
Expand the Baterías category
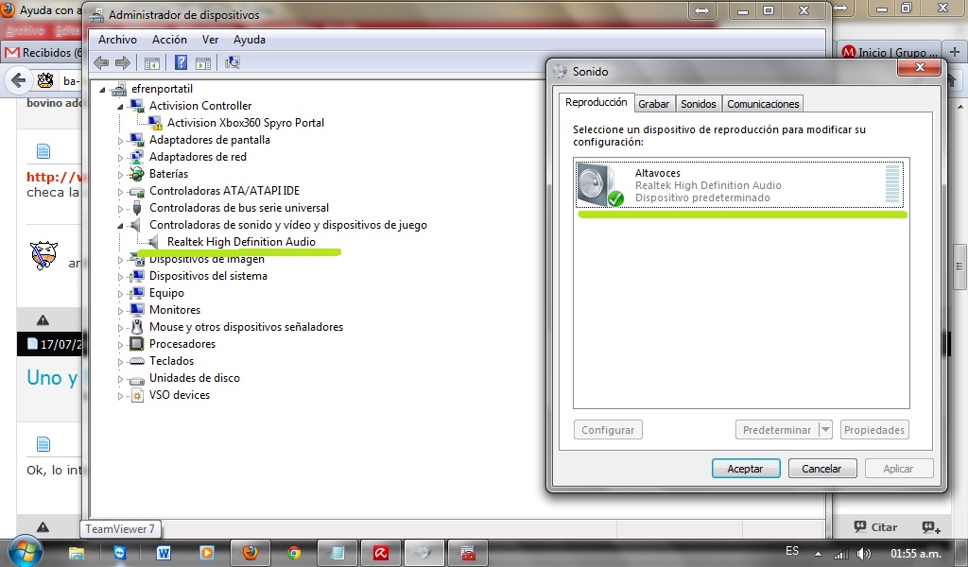coord(120,175)
